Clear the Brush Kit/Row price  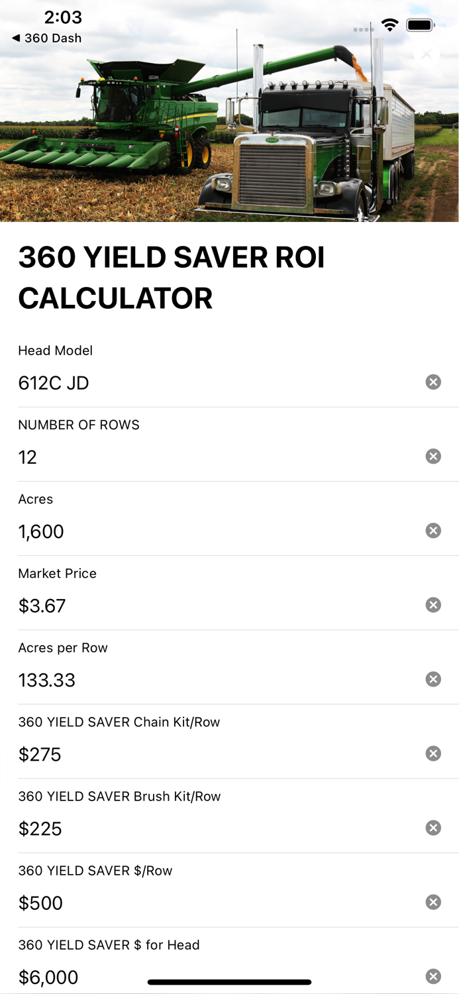click(x=434, y=828)
